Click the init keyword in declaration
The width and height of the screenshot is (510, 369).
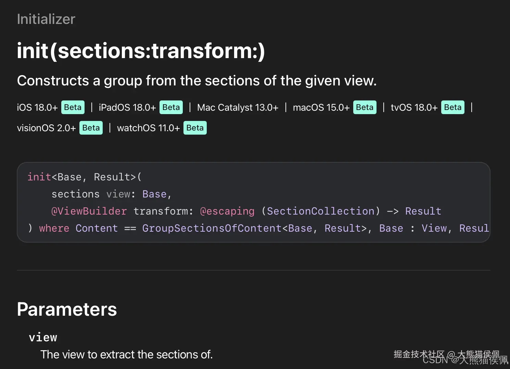[x=39, y=177]
